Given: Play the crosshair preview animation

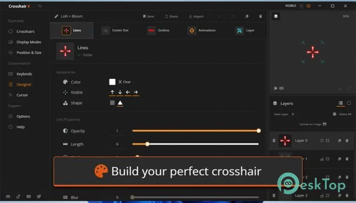Looking at the screenshot, I should pos(276,88).
